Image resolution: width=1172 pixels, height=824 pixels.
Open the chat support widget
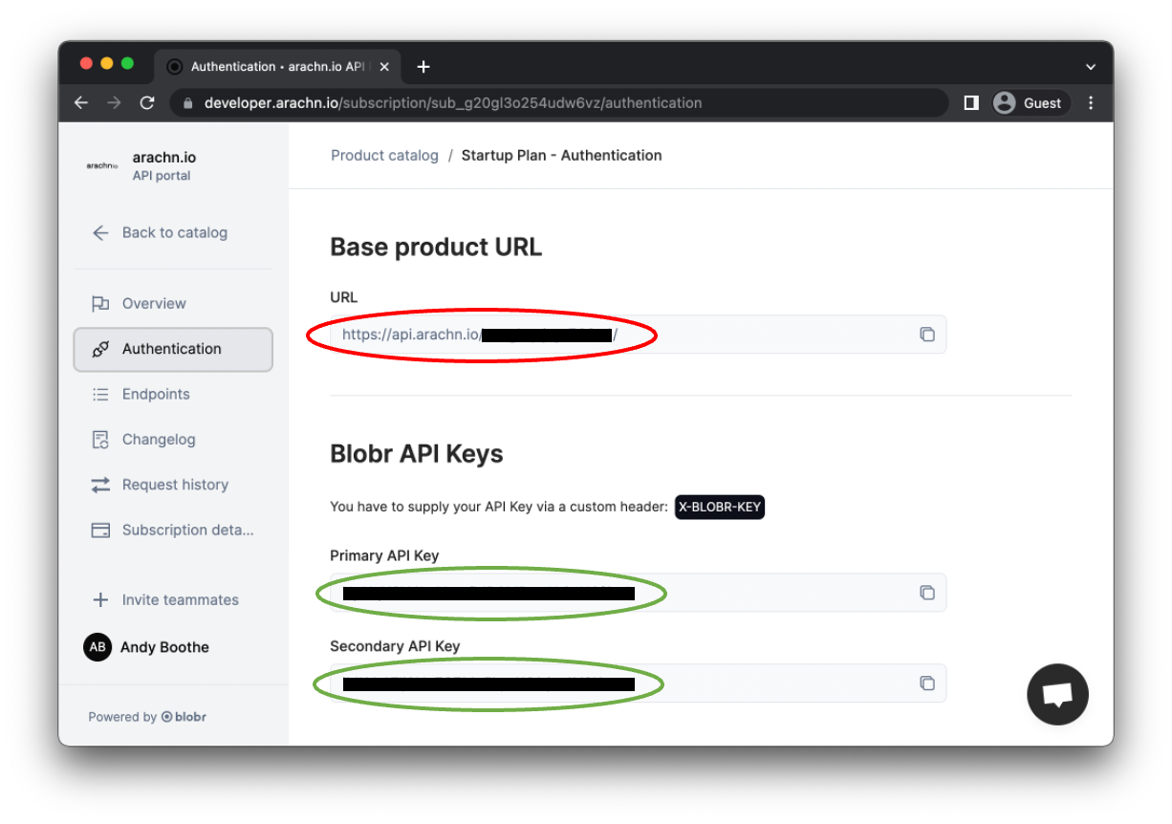[1057, 694]
